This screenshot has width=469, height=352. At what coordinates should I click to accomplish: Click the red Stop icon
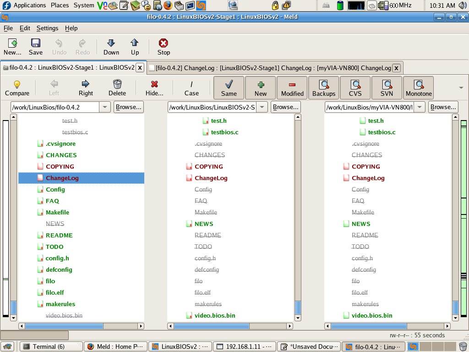tap(164, 47)
